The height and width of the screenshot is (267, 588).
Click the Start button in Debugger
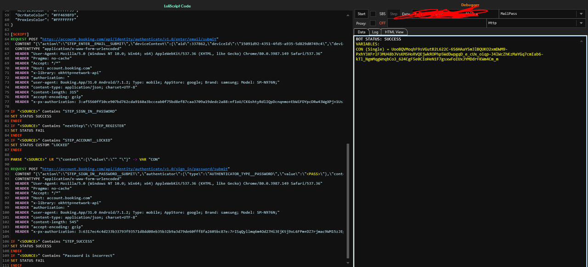pyautogui.click(x=362, y=14)
